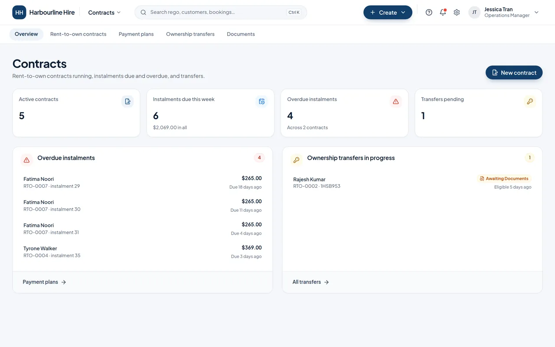Screen dimensions: 555x347
Task: Open Fatima Noori instalment 29 row
Action: (x=143, y=183)
